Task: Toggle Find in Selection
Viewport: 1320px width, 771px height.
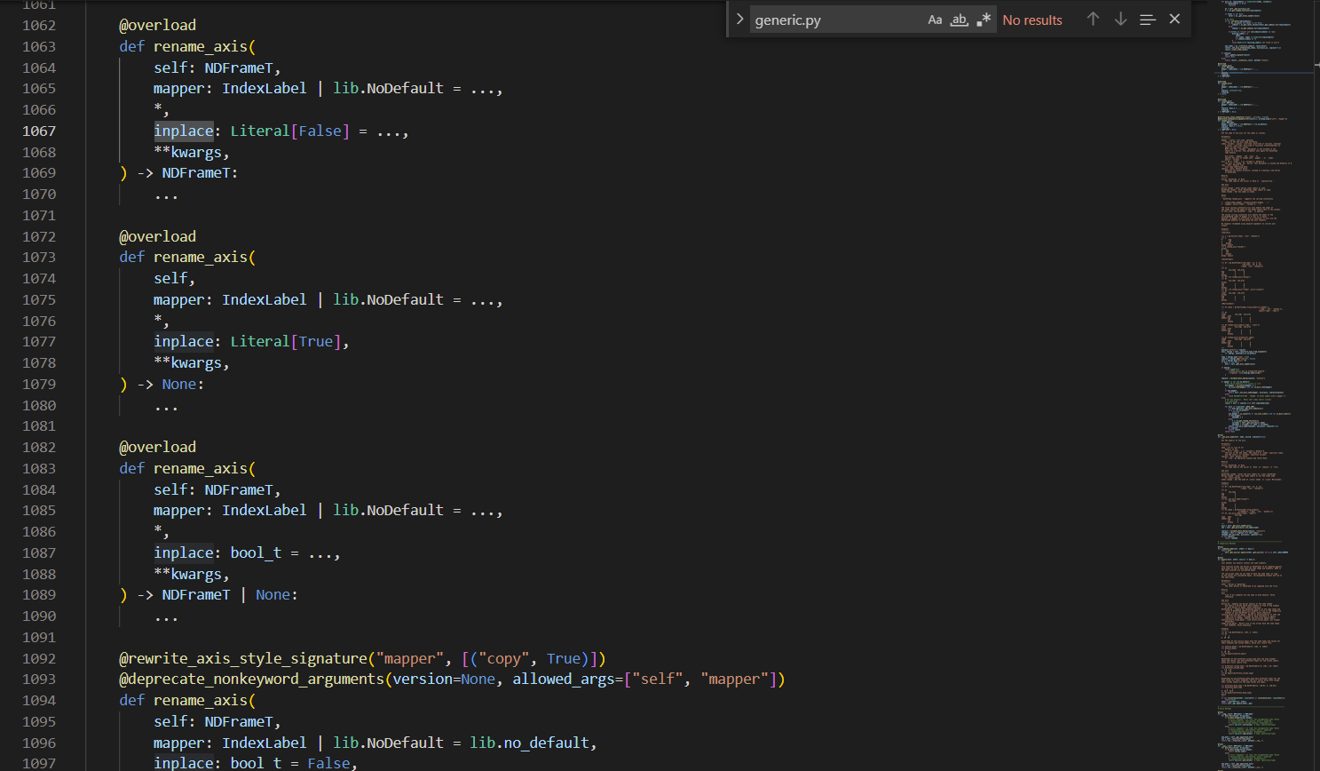Action: click(1148, 20)
